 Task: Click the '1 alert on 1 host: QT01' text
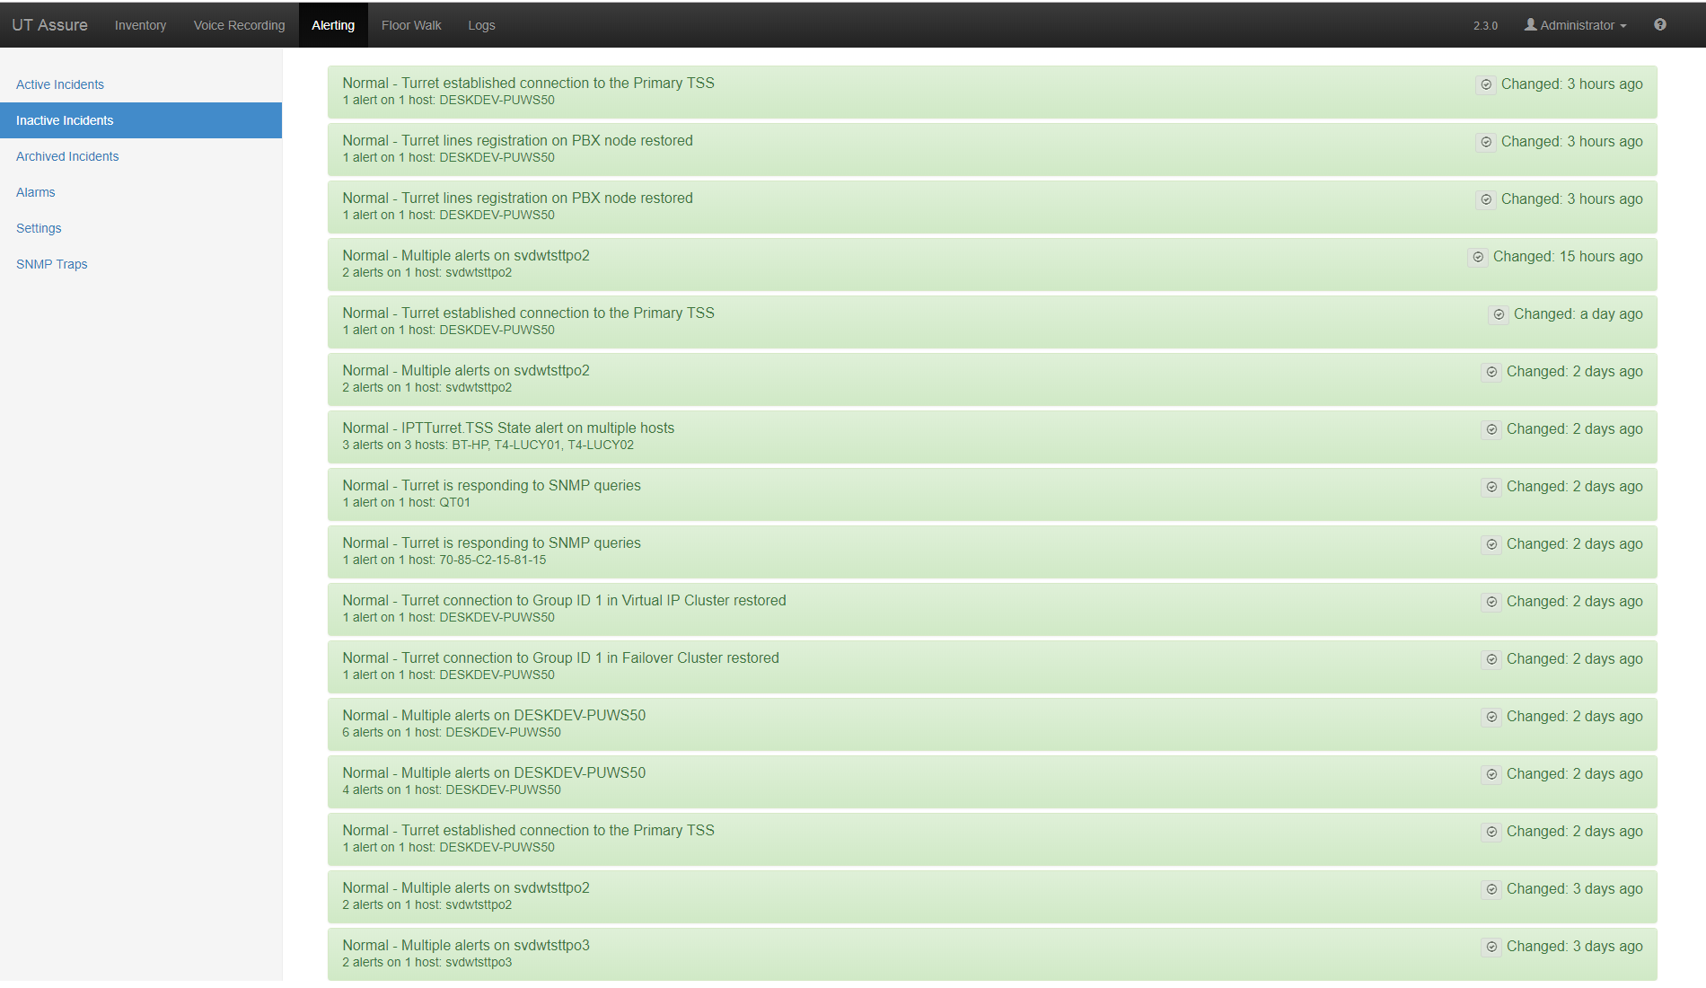[x=406, y=503]
